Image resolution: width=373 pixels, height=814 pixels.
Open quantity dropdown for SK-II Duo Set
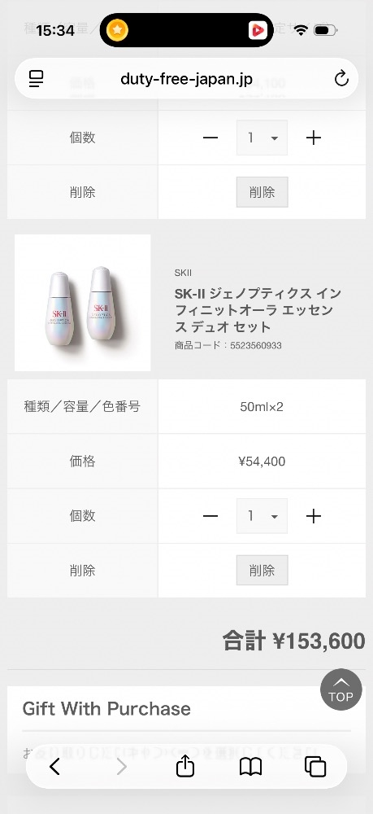pyautogui.click(x=262, y=516)
